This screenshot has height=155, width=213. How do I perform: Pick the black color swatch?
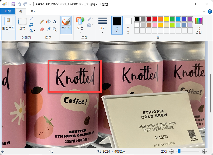137,19
